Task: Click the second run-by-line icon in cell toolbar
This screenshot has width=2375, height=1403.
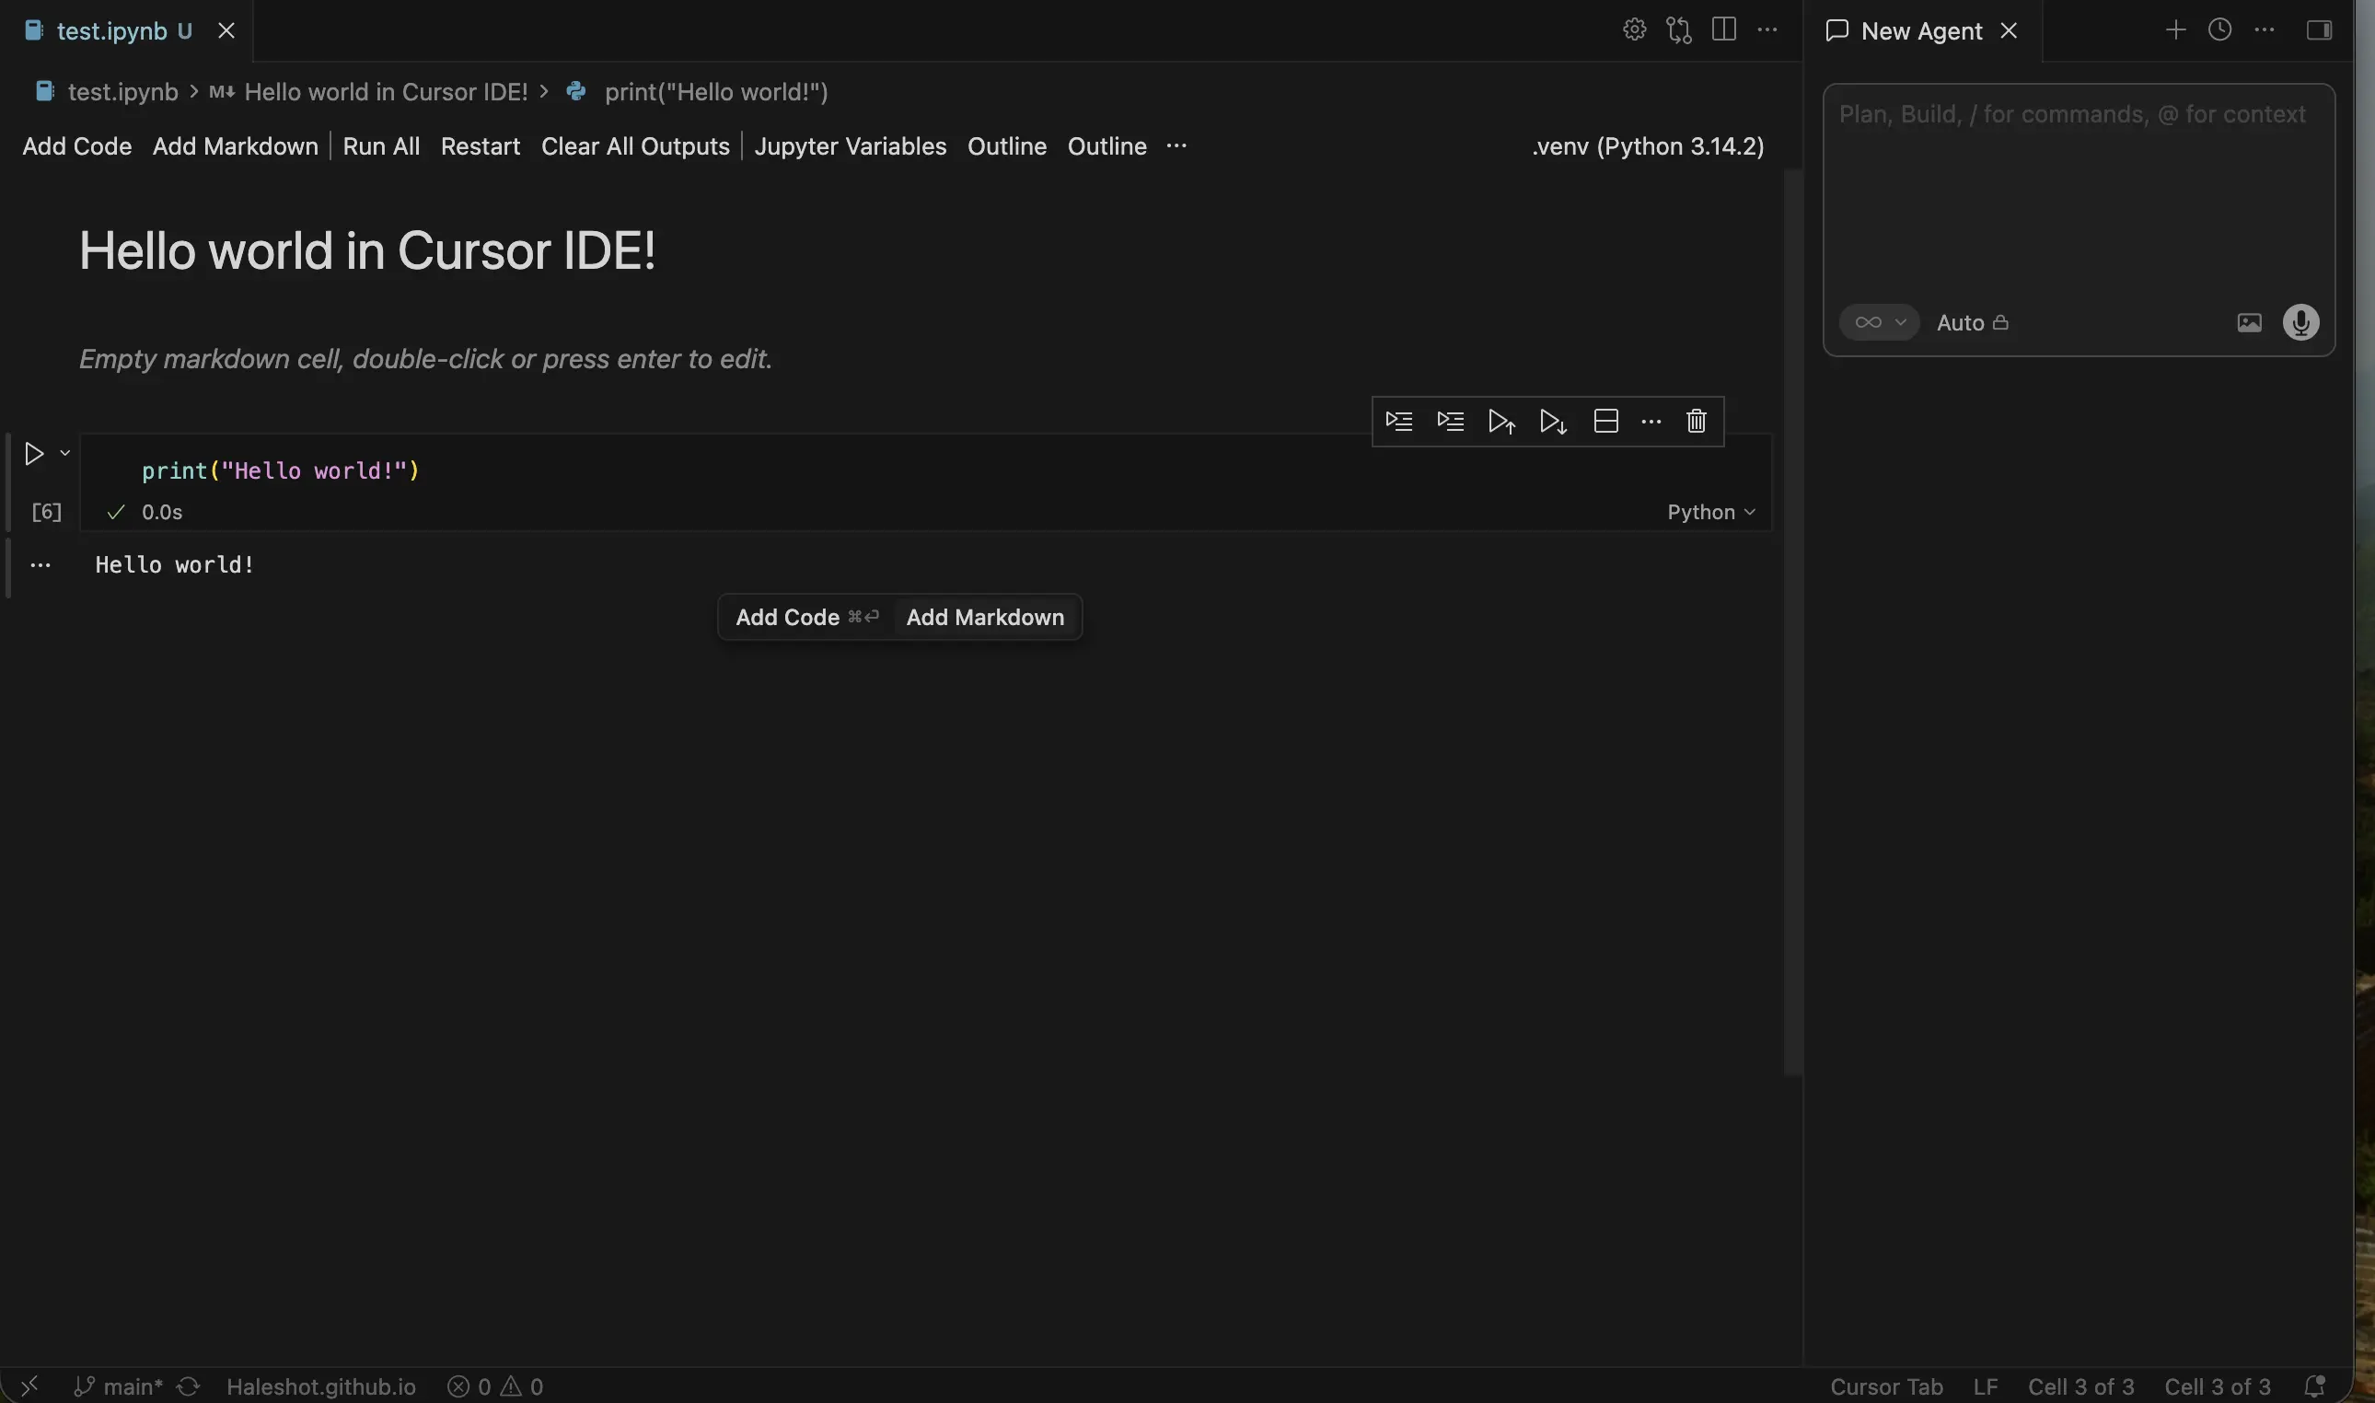Action: pyautogui.click(x=1450, y=421)
